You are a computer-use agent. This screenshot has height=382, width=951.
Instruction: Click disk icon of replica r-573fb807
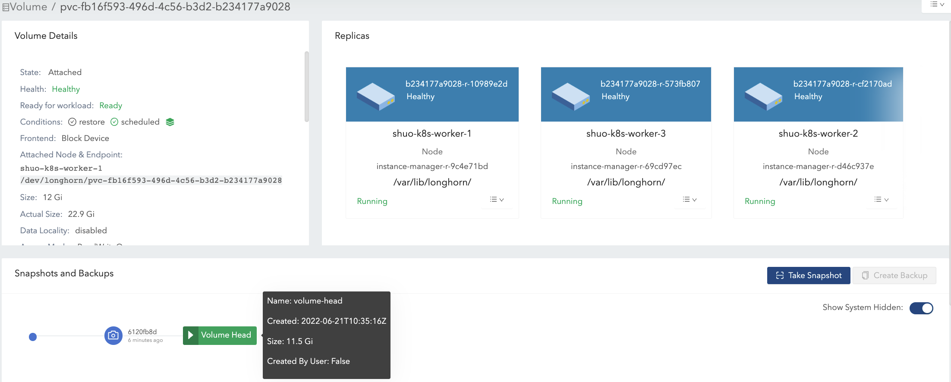(x=570, y=96)
